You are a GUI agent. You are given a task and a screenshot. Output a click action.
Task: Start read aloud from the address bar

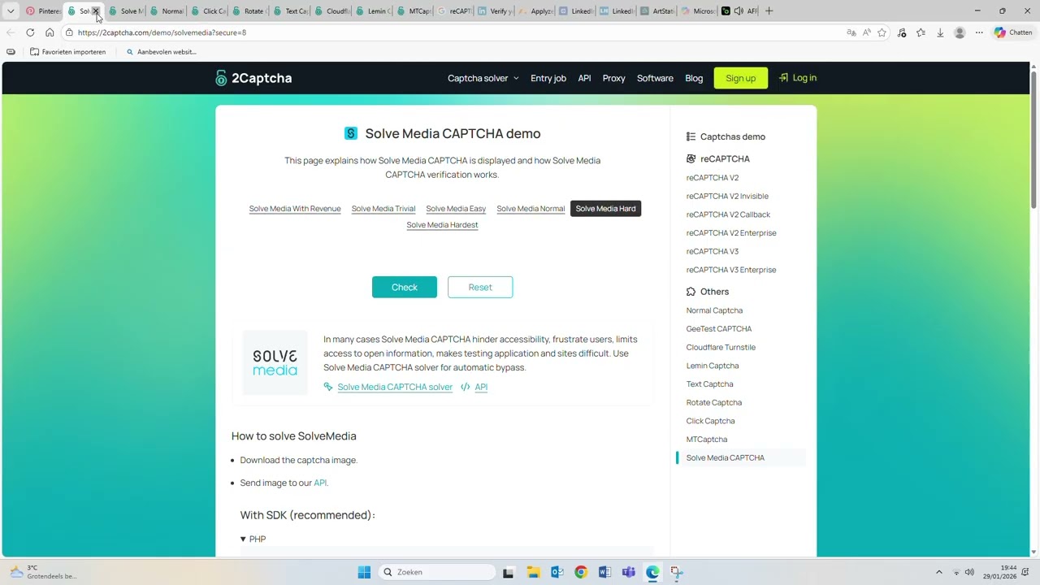click(x=867, y=32)
